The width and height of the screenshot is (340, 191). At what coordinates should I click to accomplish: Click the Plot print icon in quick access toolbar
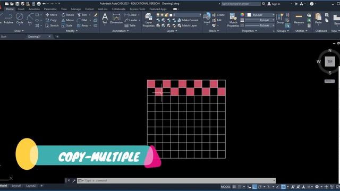[x=39, y=4]
